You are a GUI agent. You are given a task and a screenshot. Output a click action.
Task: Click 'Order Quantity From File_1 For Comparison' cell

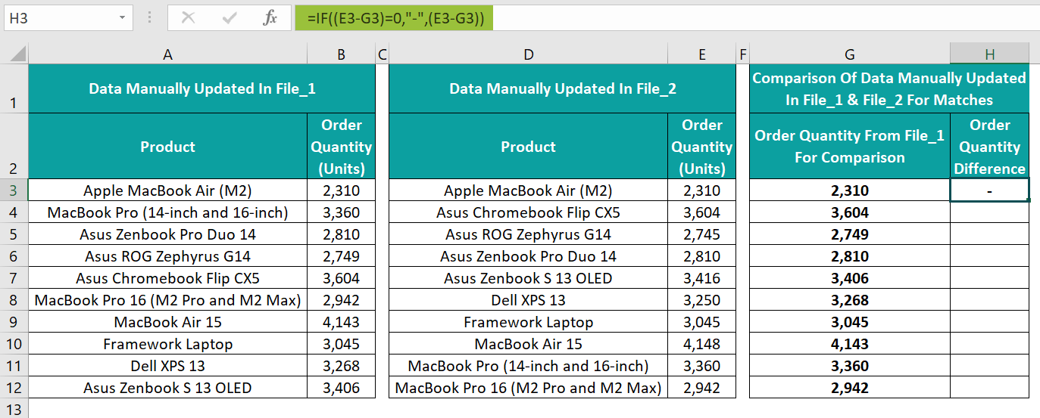(850, 146)
